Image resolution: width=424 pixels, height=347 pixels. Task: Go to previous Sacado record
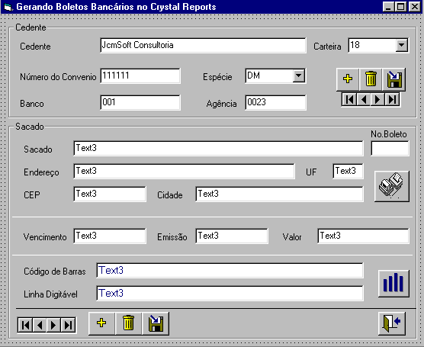(x=40, y=325)
